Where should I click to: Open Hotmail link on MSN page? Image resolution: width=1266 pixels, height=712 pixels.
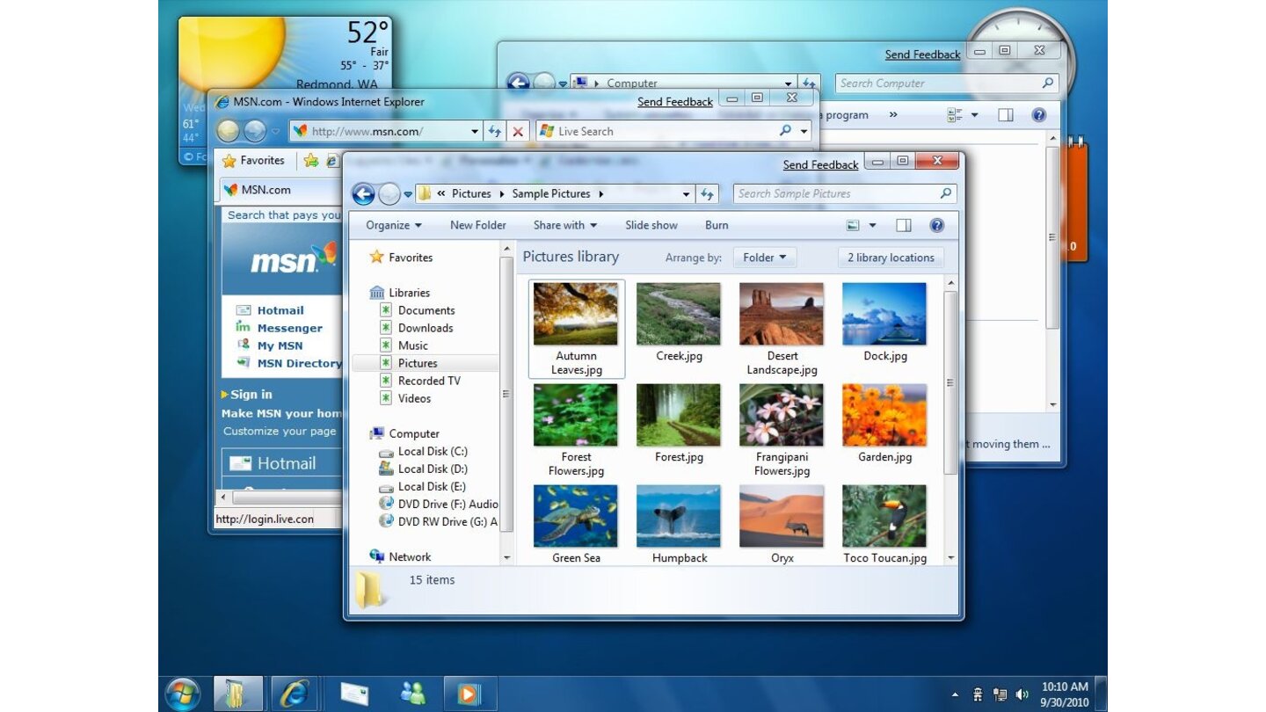(x=280, y=310)
